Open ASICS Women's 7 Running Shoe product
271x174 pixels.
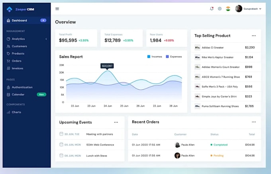point(226,77)
